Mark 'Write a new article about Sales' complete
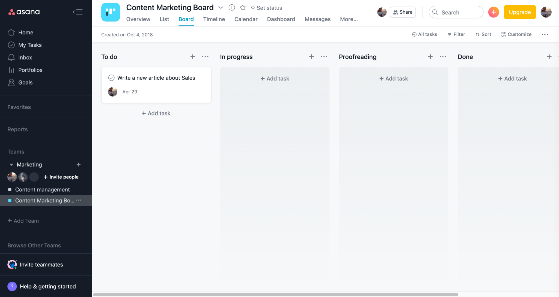 (x=111, y=78)
